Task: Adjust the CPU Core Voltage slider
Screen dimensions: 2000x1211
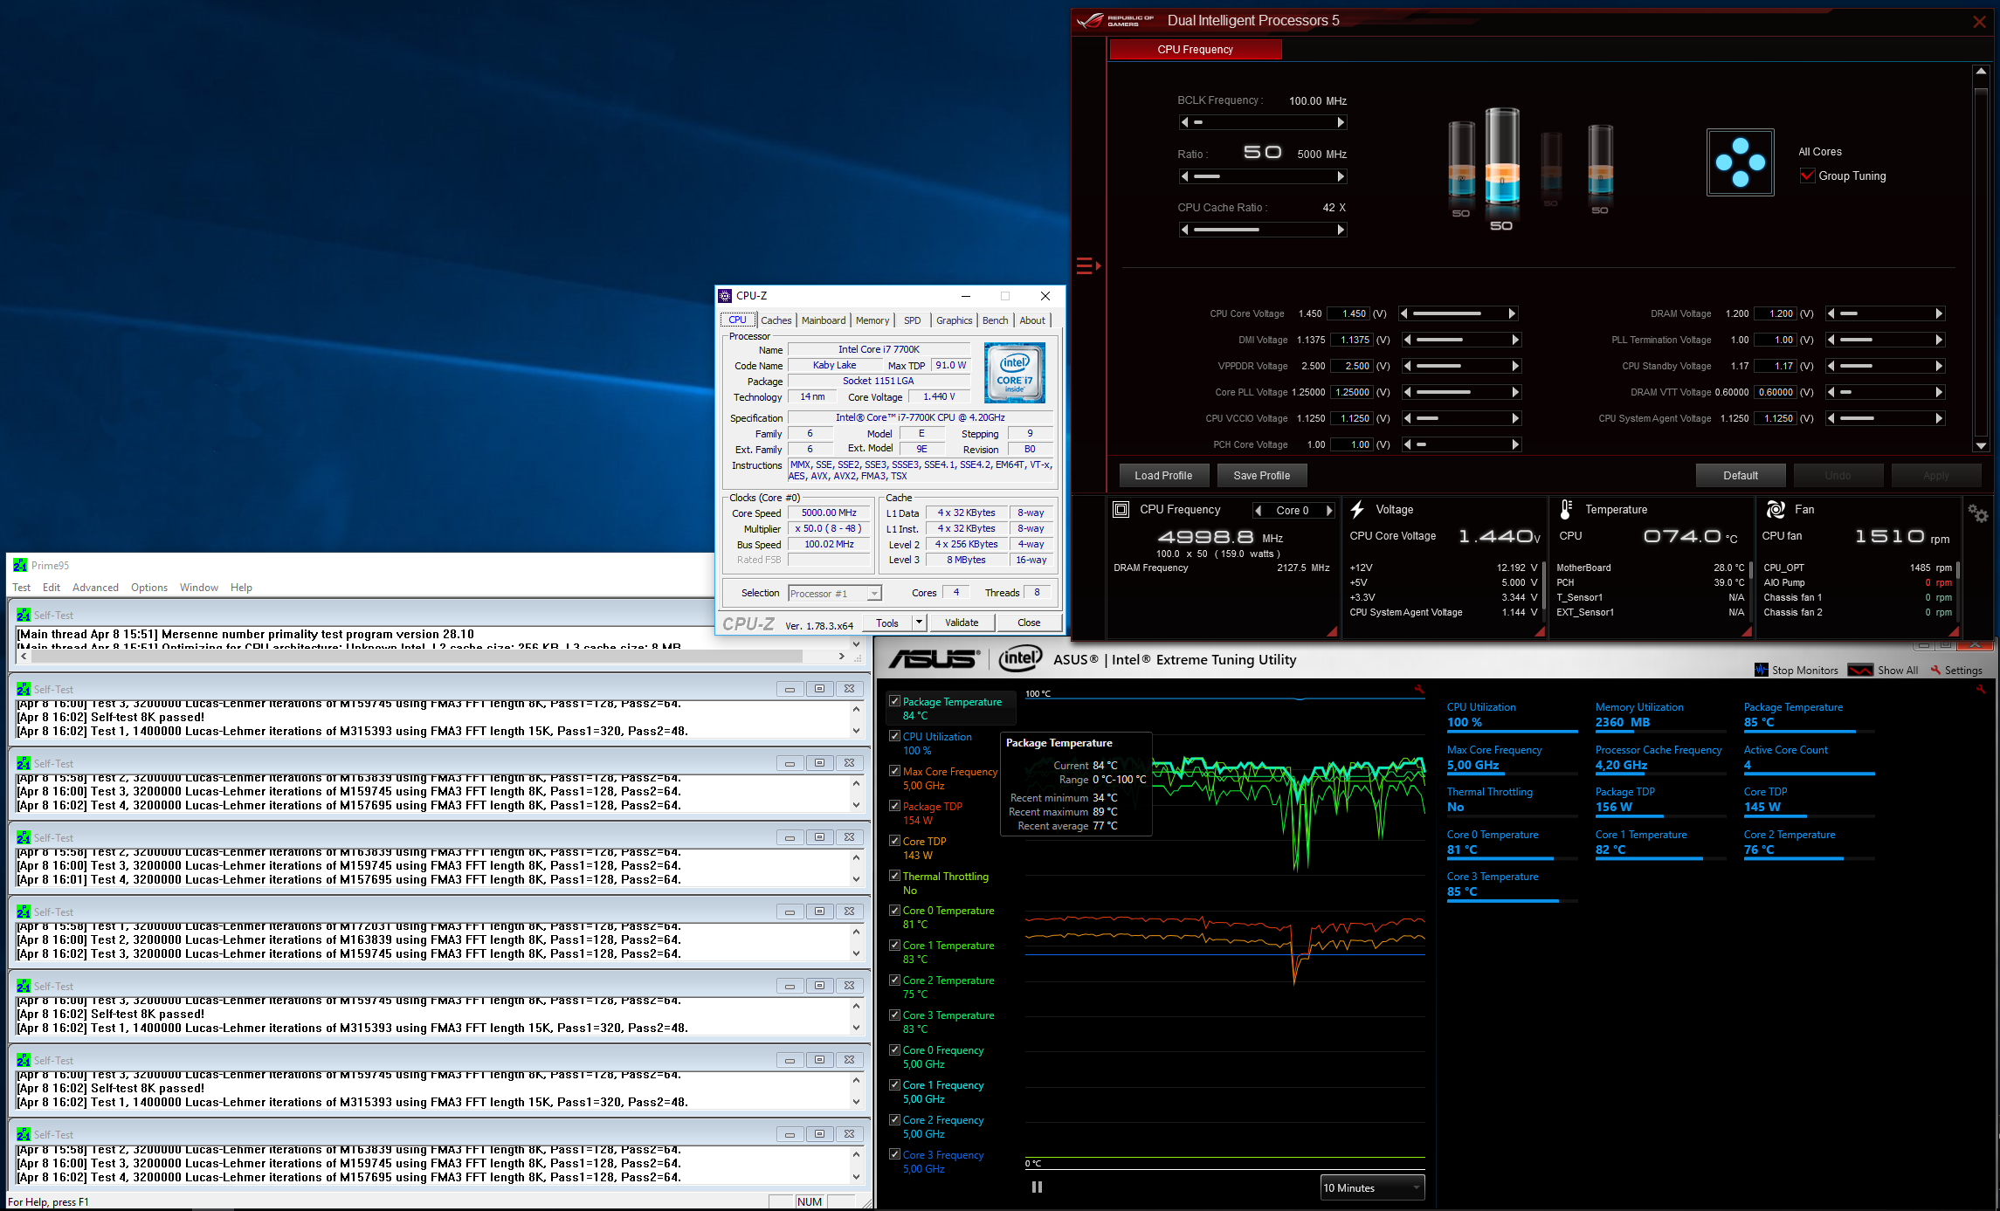Action: [1459, 313]
